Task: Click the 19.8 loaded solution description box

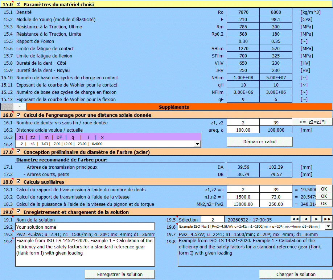Action: coord(255,252)
